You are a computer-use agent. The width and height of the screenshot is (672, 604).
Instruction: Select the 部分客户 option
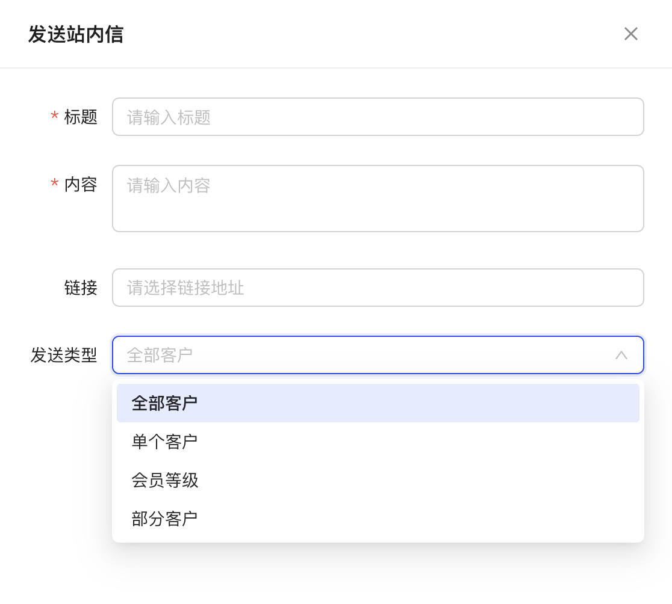click(x=164, y=519)
